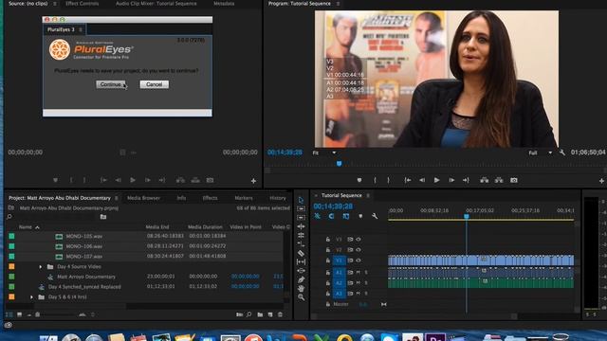607x341 pixels.
Task: Toggle lock on track V2
Action: [328, 250]
